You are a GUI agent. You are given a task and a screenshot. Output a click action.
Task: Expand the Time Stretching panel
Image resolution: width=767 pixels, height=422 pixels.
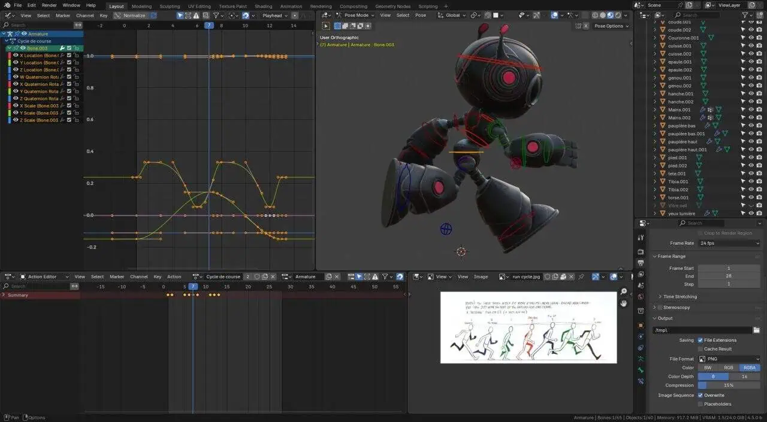[680, 296]
